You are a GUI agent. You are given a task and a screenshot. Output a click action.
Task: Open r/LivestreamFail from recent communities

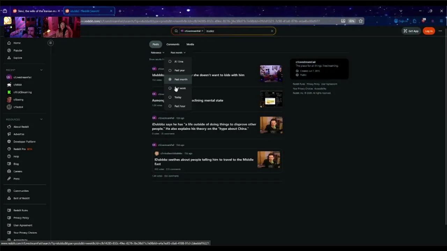pos(22,77)
